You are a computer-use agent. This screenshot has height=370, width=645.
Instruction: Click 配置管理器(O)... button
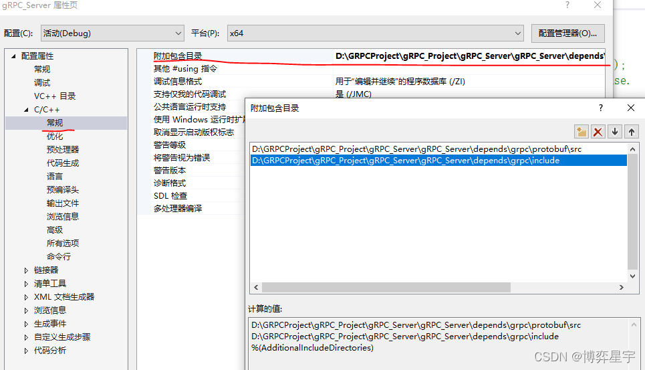pyautogui.click(x=567, y=33)
